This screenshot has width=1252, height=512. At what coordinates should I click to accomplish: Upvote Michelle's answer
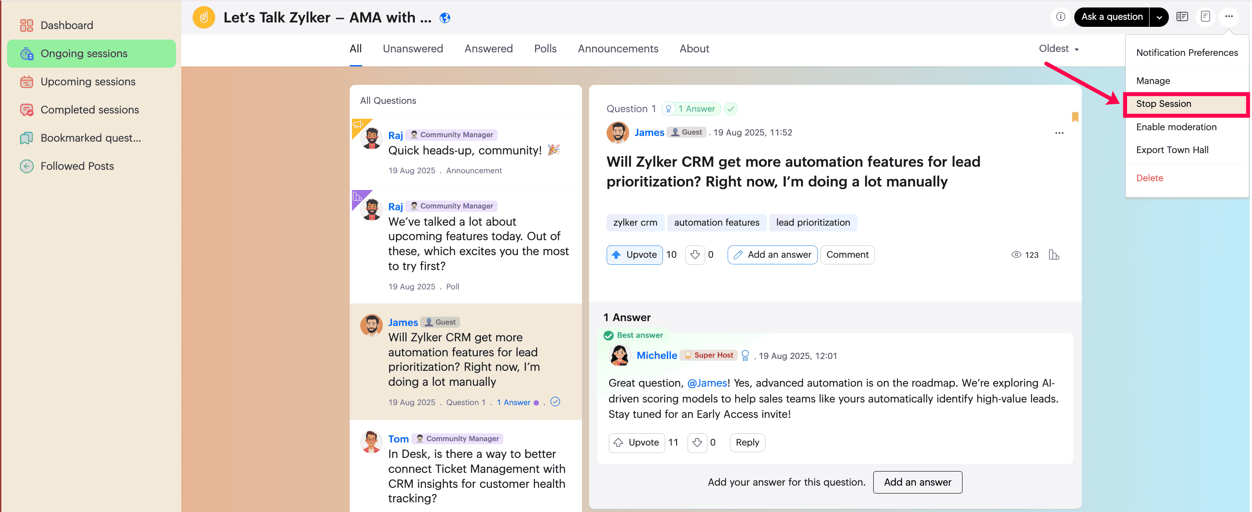click(636, 443)
